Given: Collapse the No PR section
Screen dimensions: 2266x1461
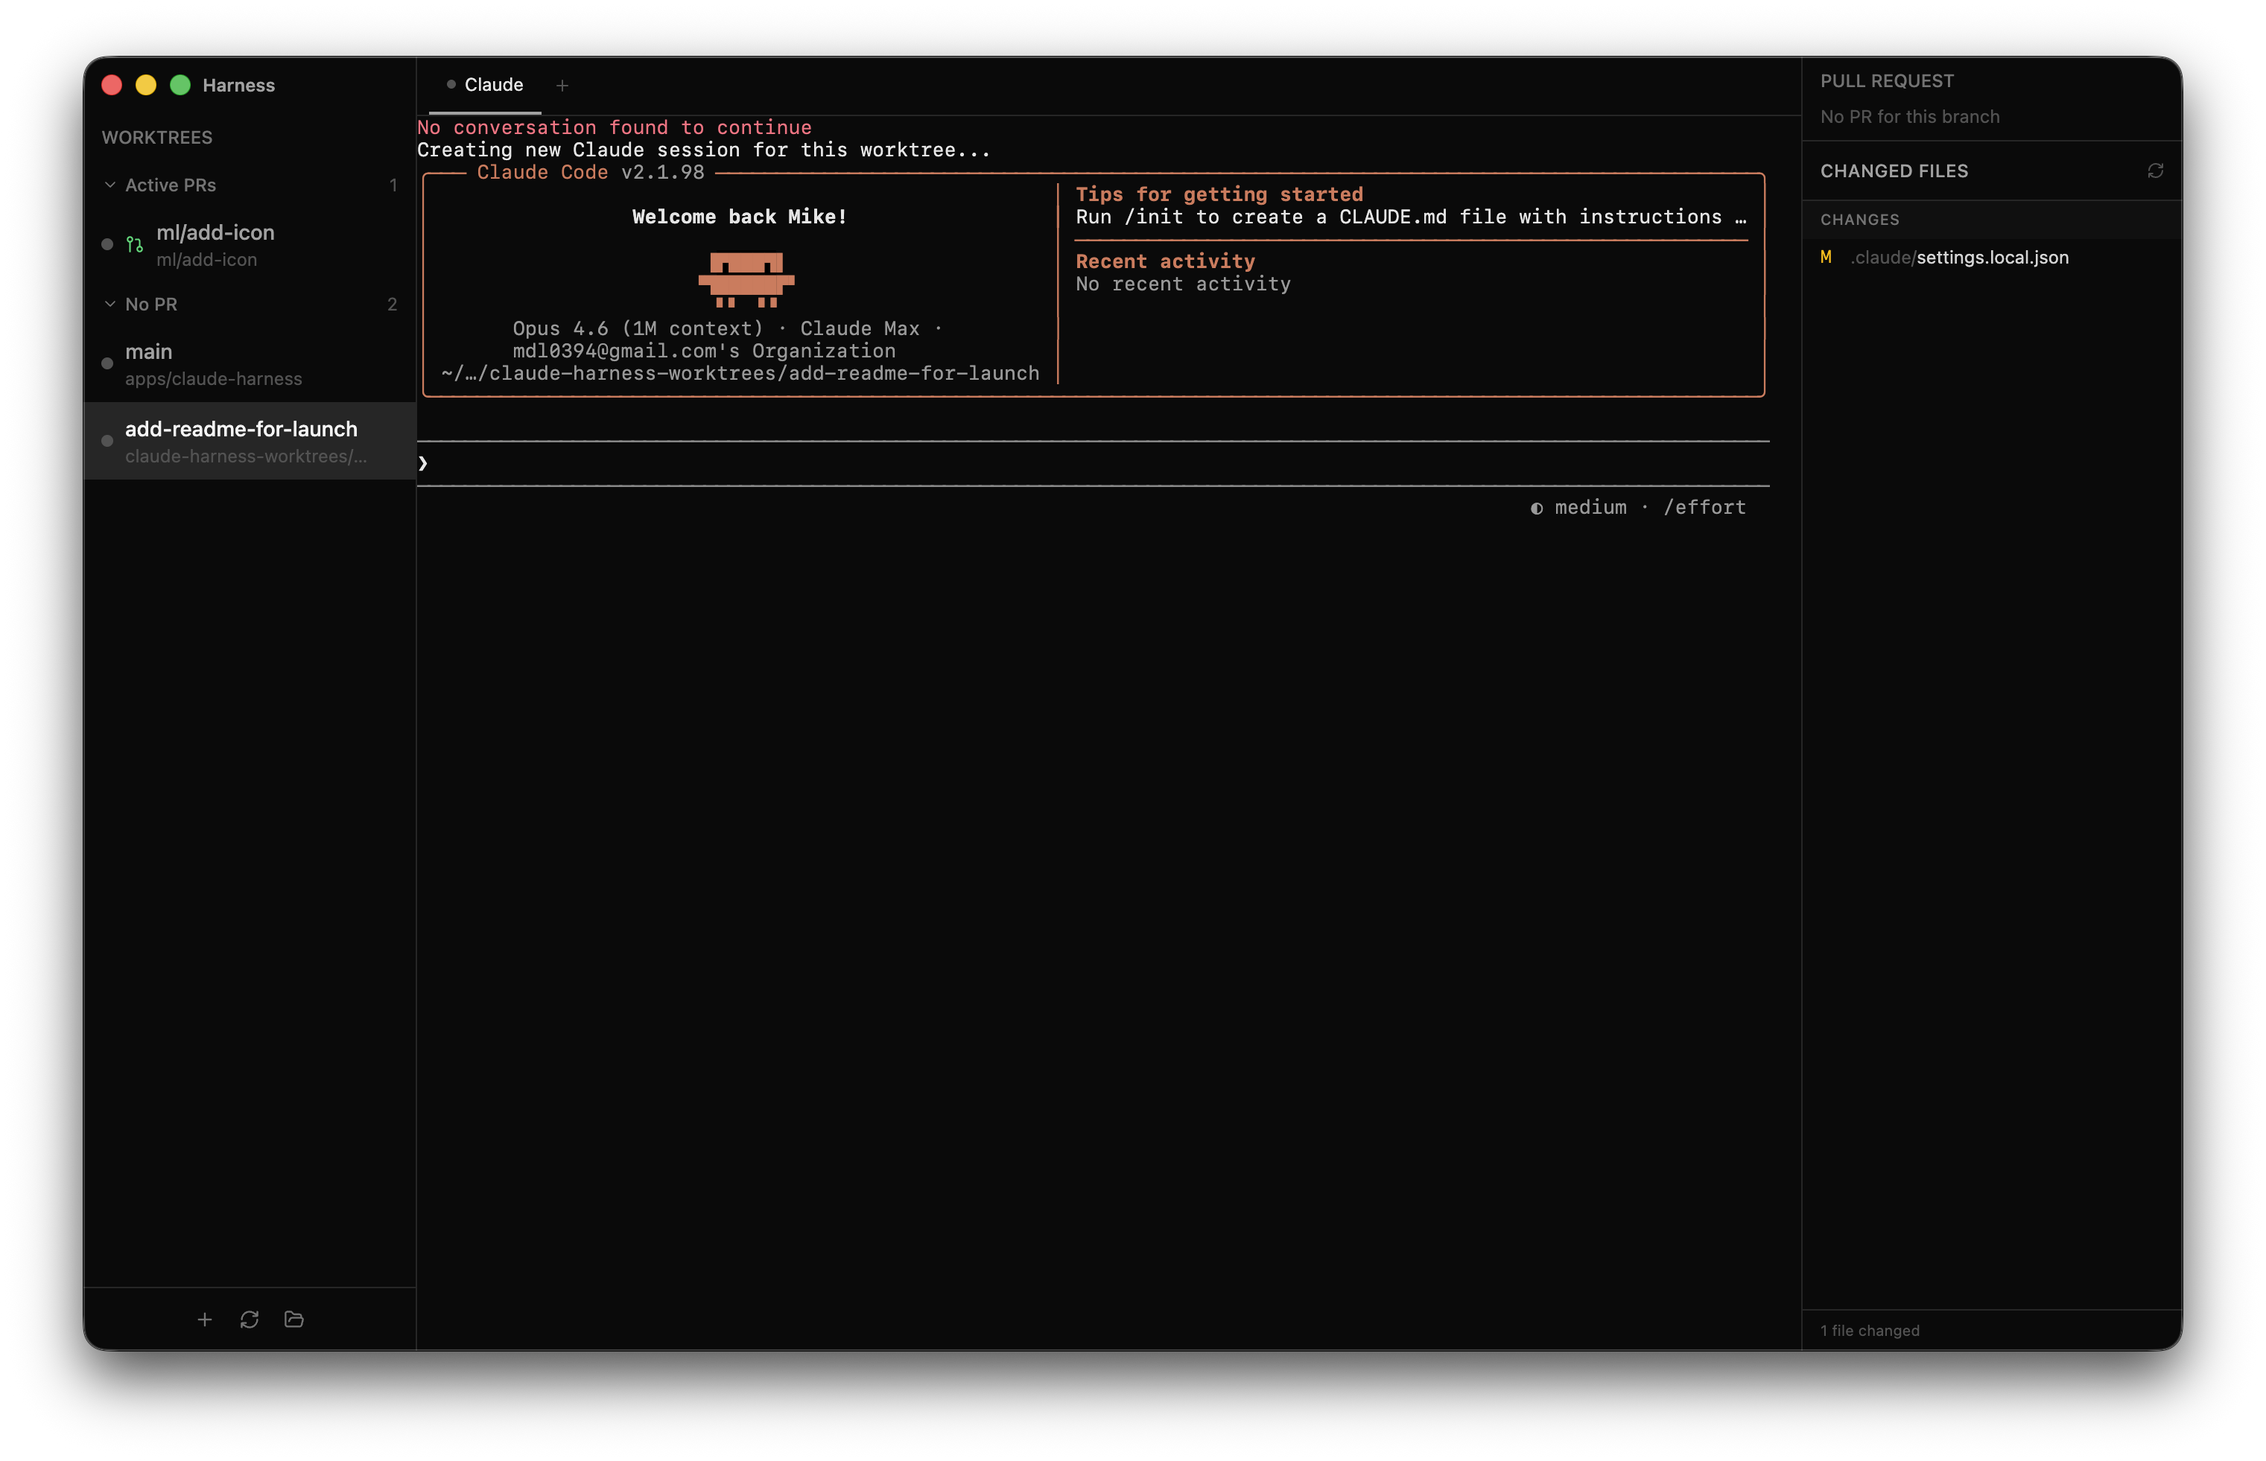Looking at the screenshot, I should tap(111, 304).
